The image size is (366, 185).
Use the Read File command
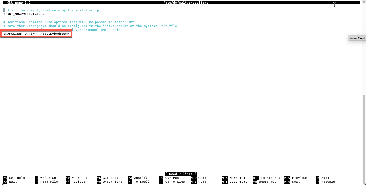pyautogui.click(x=47, y=182)
